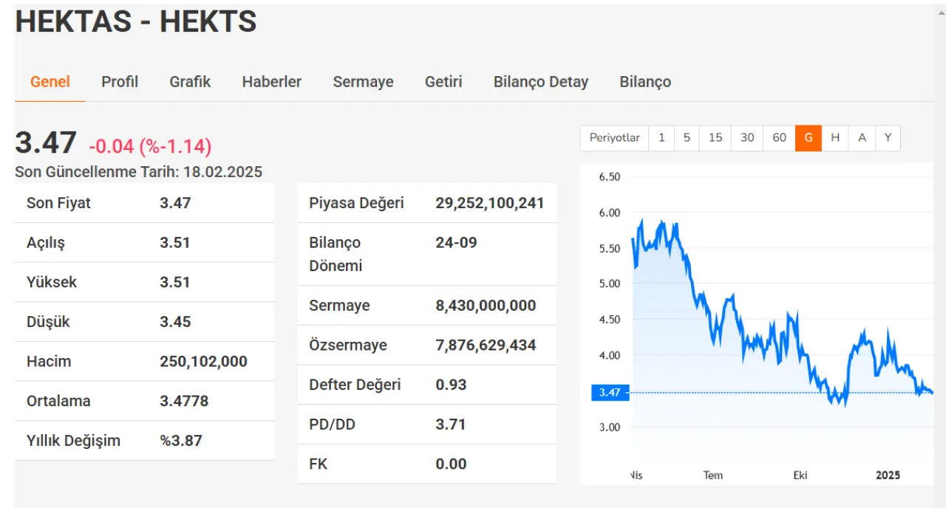Pick the 60 minute chart period
946x508 pixels.
click(x=779, y=138)
